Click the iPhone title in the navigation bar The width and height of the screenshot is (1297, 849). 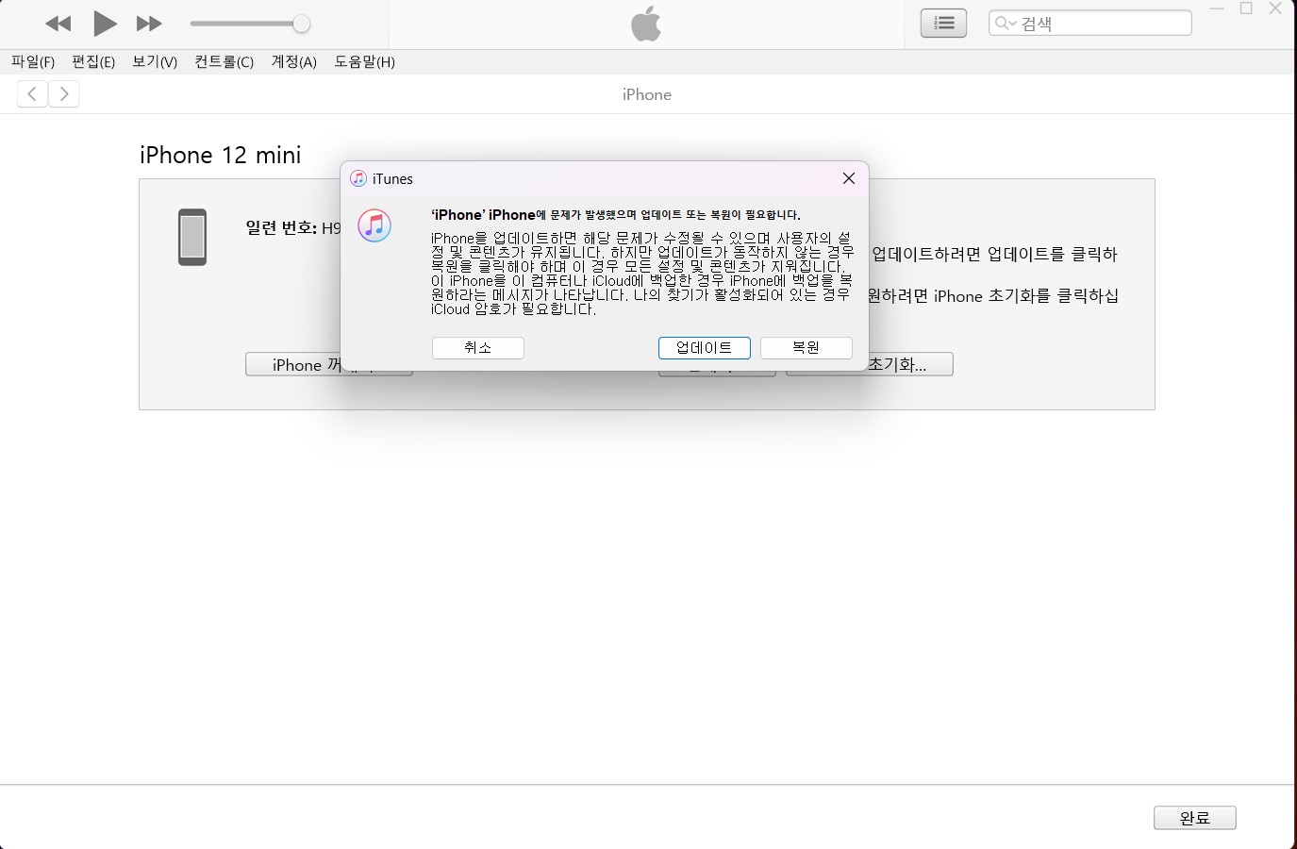tap(647, 94)
